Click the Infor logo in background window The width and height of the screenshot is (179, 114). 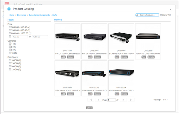7,4
